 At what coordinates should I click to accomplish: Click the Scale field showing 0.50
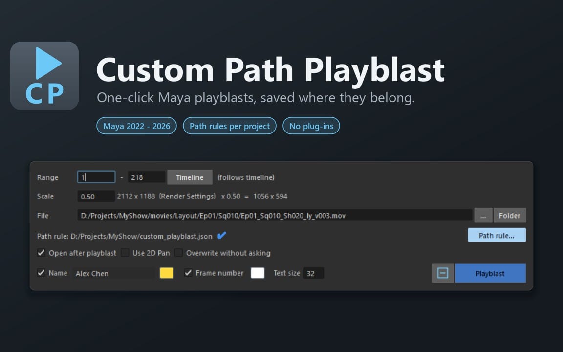[x=96, y=197]
